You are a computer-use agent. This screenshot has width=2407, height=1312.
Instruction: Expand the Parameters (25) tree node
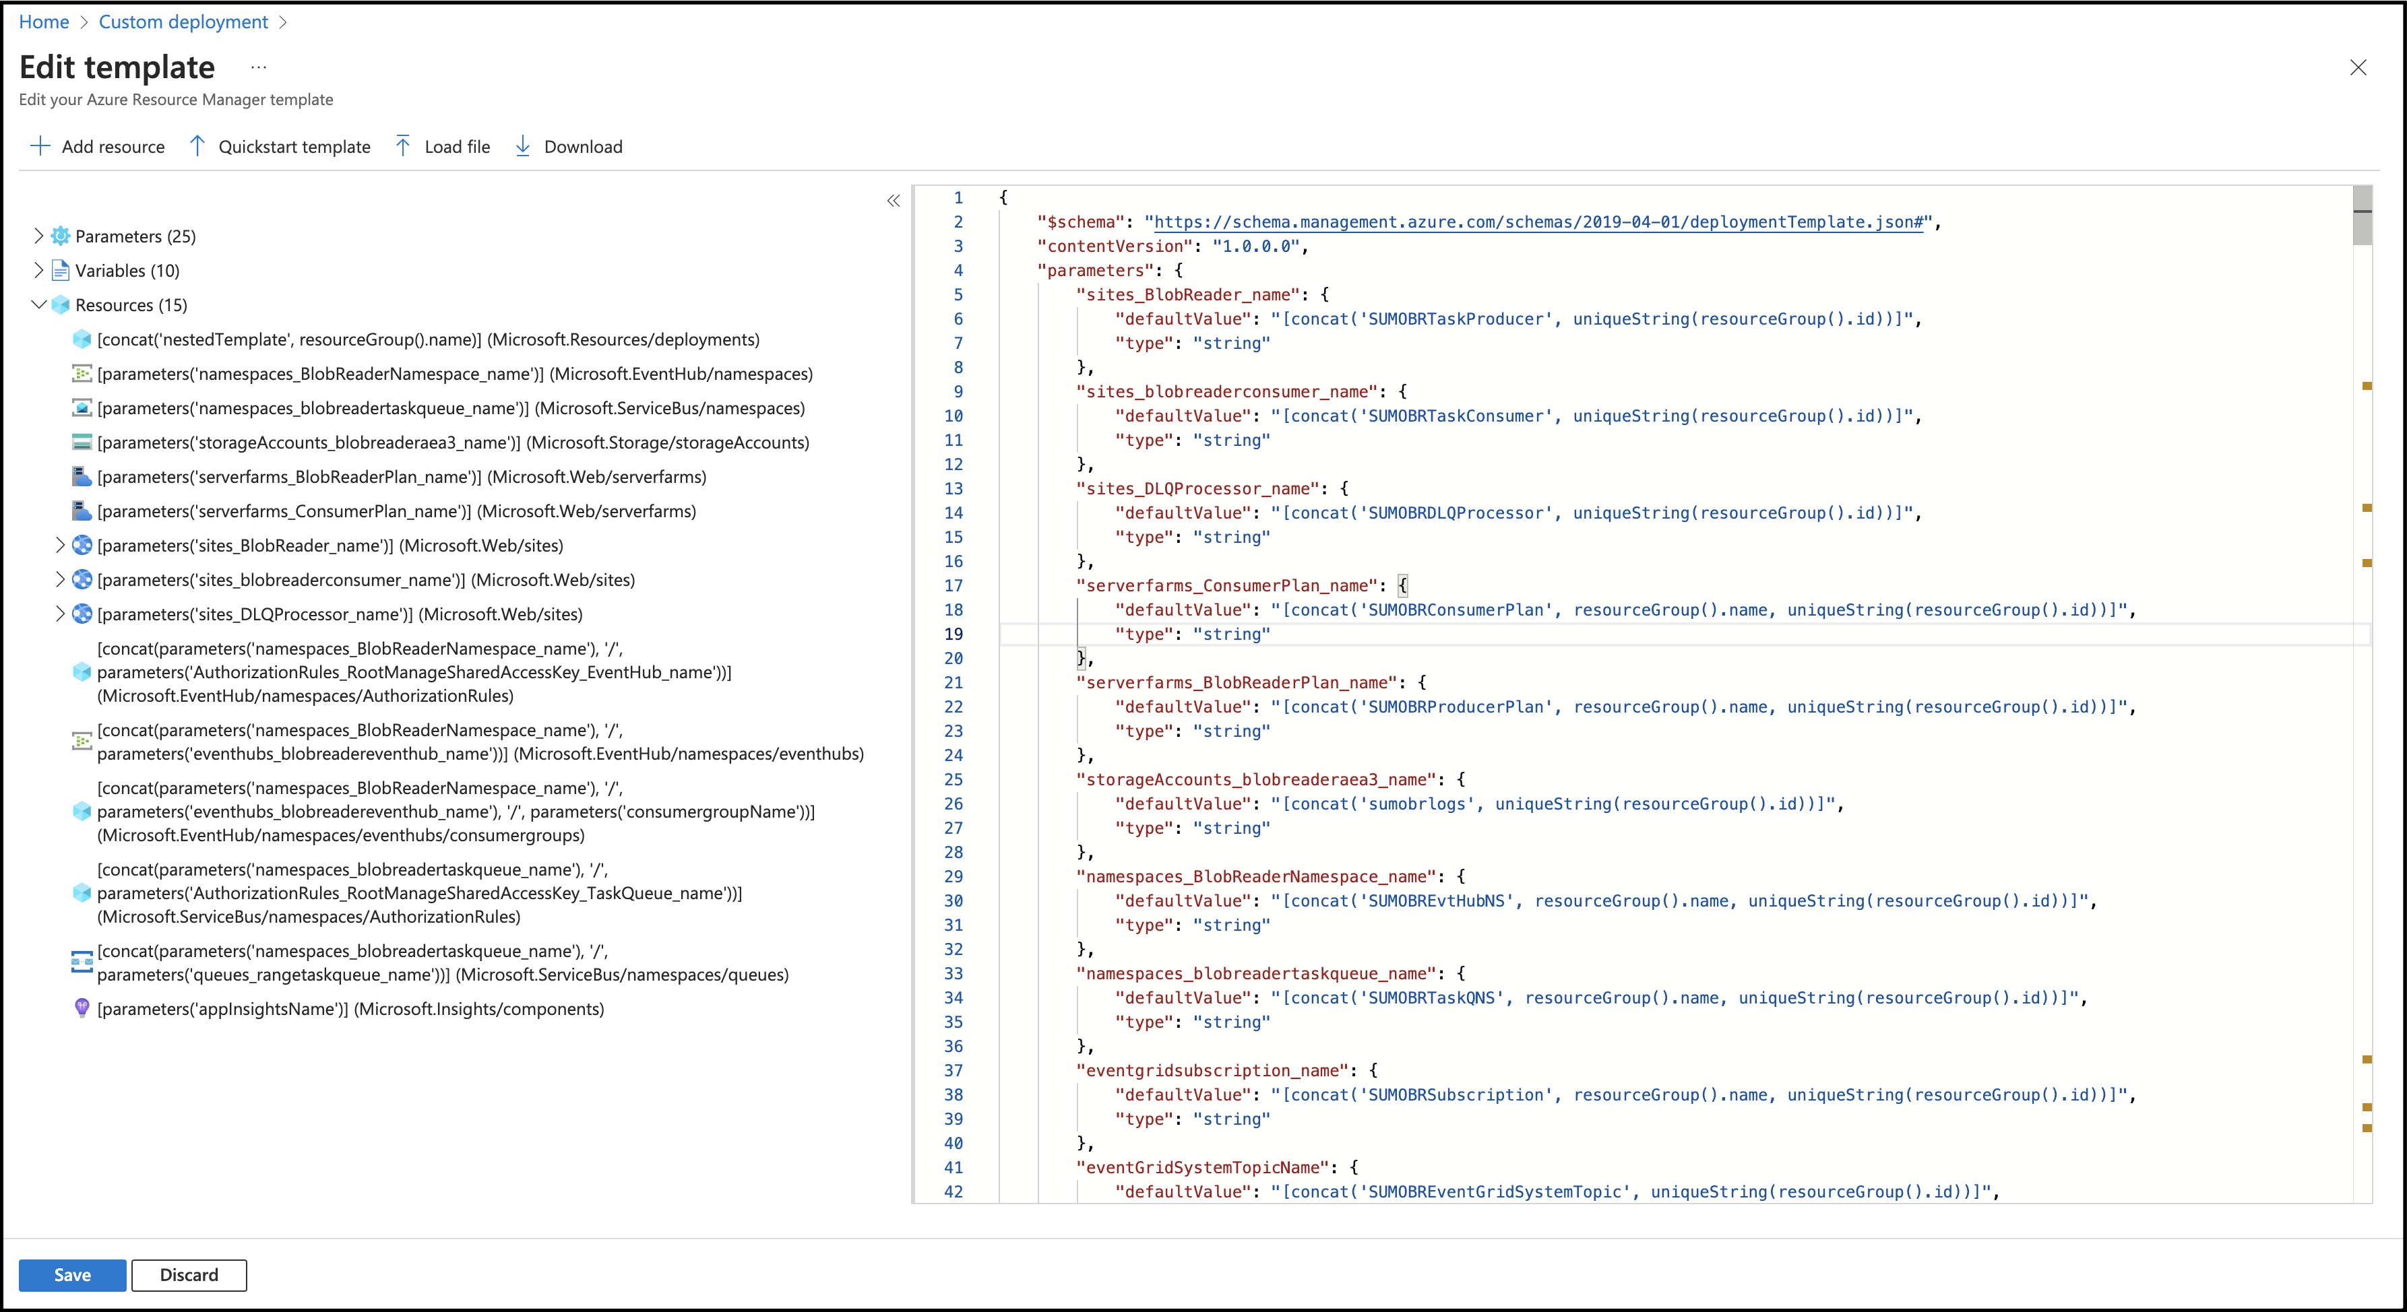coord(38,235)
